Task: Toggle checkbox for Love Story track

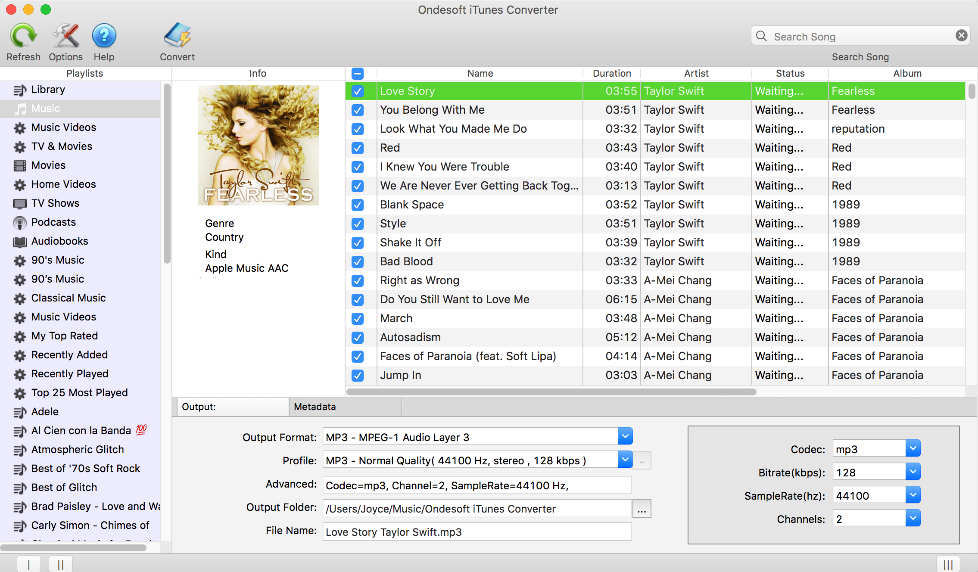Action: tap(358, 90)
